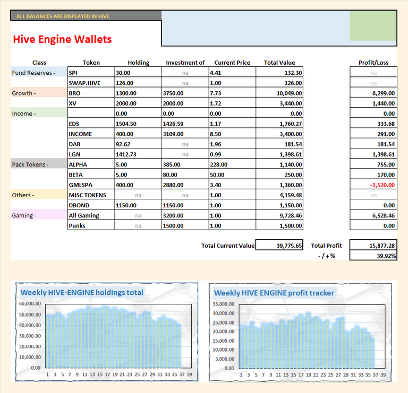The width and height of the screenshot is (408, 393).
Task: Click the Holding column header
Action: pos(139,63)
